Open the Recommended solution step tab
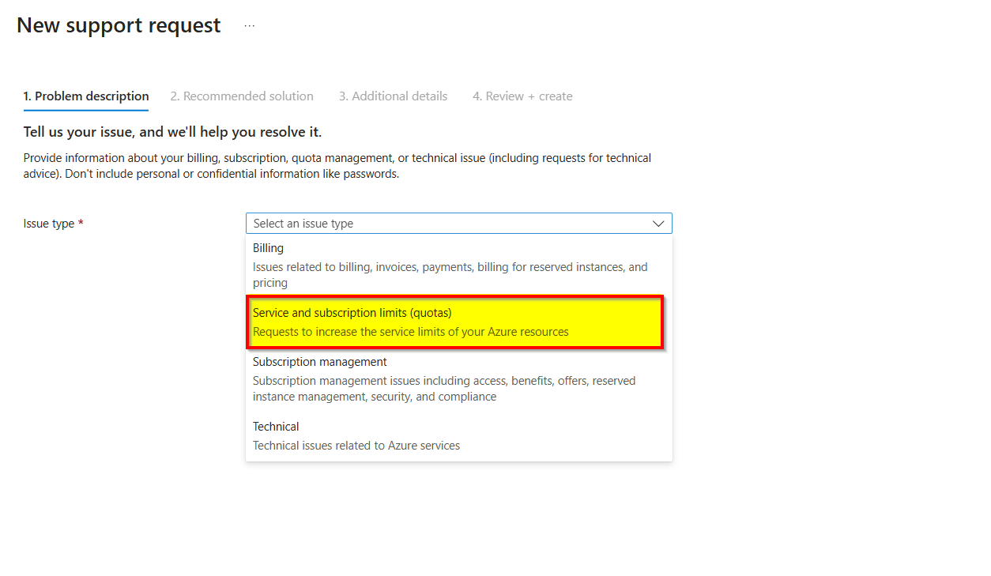991x576 pixels. [242, 96]
